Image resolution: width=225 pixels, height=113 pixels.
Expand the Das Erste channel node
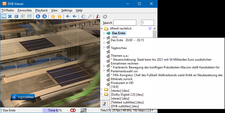[x=104, y=33]
